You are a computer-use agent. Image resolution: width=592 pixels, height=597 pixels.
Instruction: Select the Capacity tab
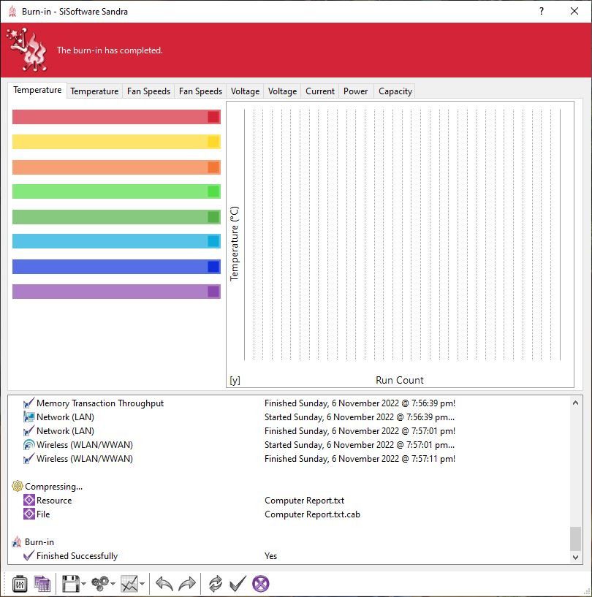395,91
